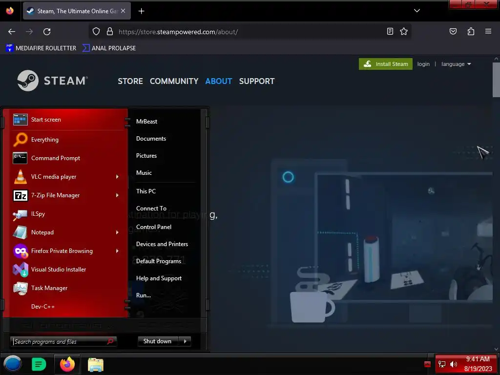This screenshot has height=375, width=500.
Task: Open Documents from the Start menu
Action: click(151, 139)
